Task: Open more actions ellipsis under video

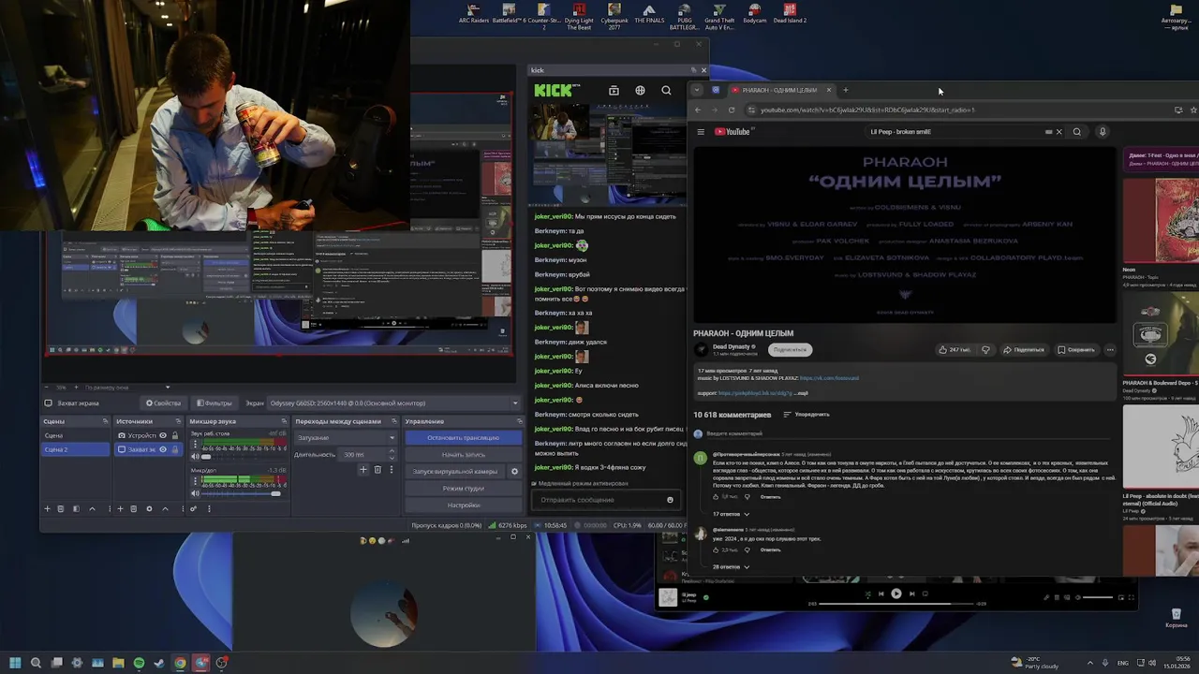Action: click(x=1110, y=350)
